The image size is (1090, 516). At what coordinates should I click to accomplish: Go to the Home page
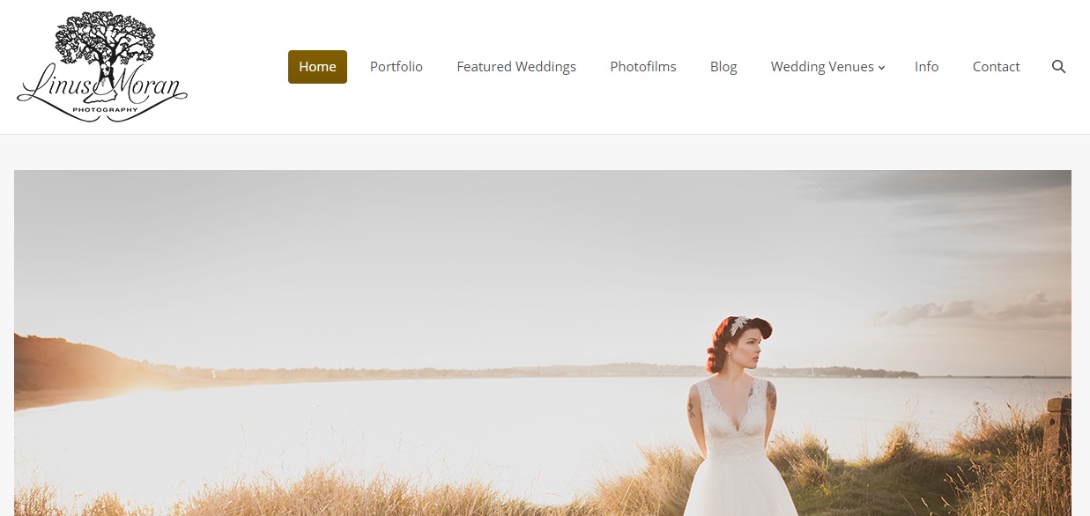click(317, 67)
